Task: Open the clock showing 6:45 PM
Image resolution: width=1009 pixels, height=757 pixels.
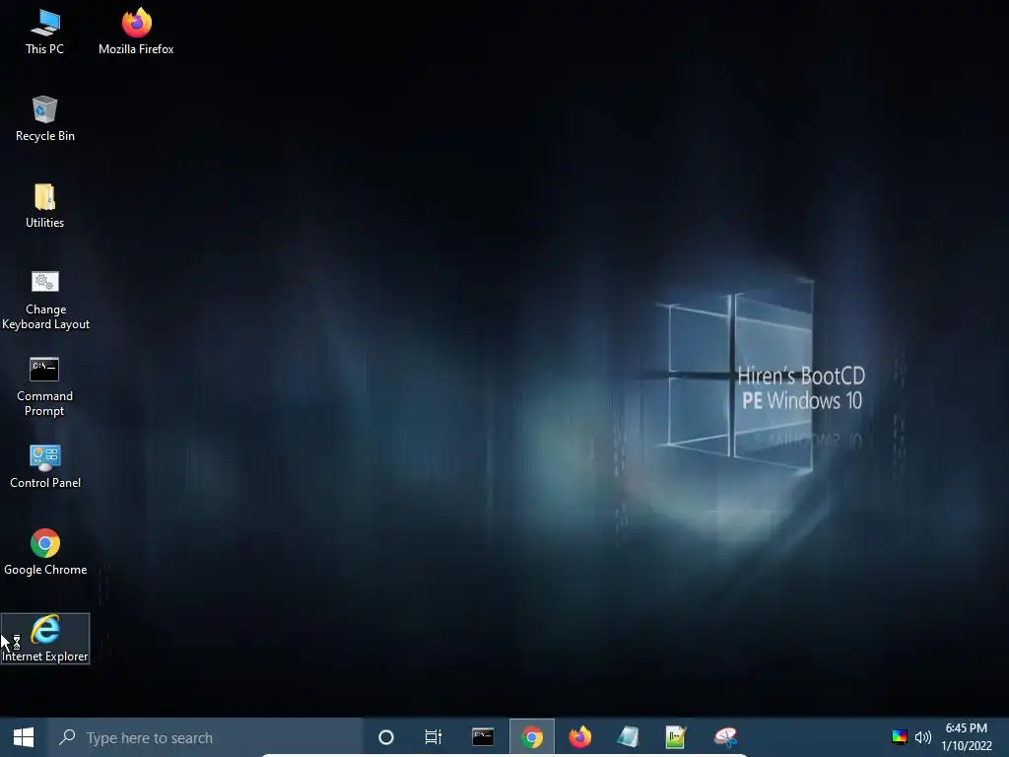Action: 967,737
